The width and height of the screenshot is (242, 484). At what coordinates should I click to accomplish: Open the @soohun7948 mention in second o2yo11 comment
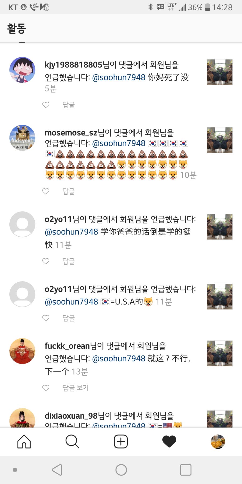click(x=71, y=302)
